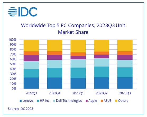The image size is (147, 117).
Task: Click the HP Inc segment in the 2022Q4 bar
Action: pyautogui.click(x=54, y=73)
